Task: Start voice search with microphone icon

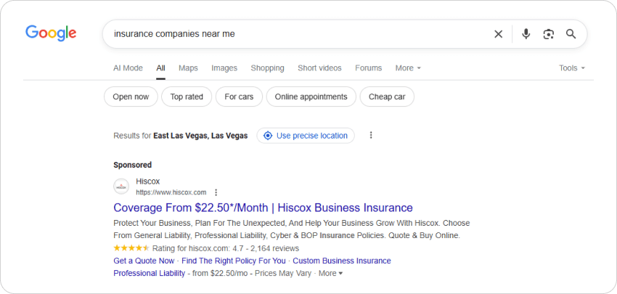Action: (x=526, y=34)
